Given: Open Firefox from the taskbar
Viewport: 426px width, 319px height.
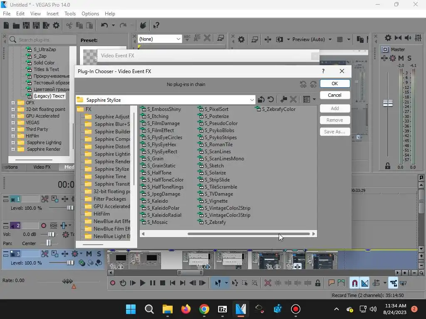Looking at the screenshot, I should click(x=186, y=309).
